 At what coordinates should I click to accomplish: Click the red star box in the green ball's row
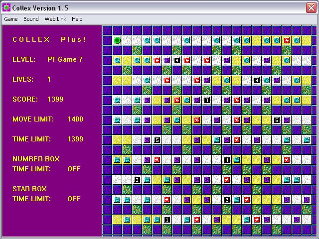(287, 40)
